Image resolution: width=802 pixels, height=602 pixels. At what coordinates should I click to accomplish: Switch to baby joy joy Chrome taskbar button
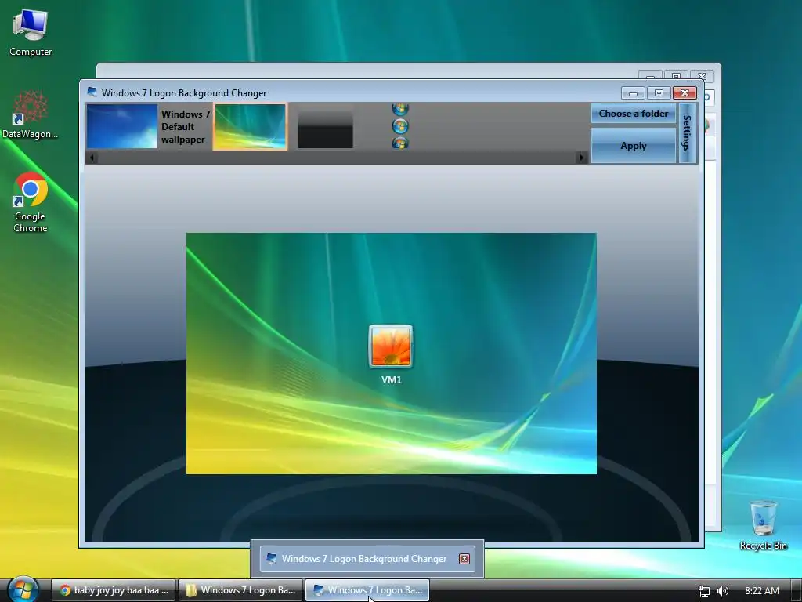tap(114, 590)
